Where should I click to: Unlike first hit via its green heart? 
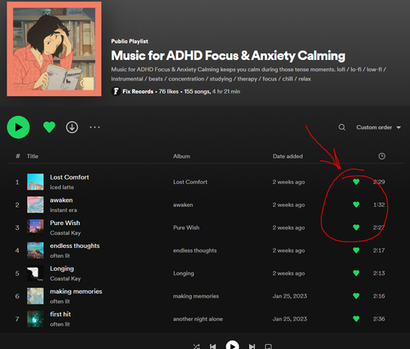356,319
